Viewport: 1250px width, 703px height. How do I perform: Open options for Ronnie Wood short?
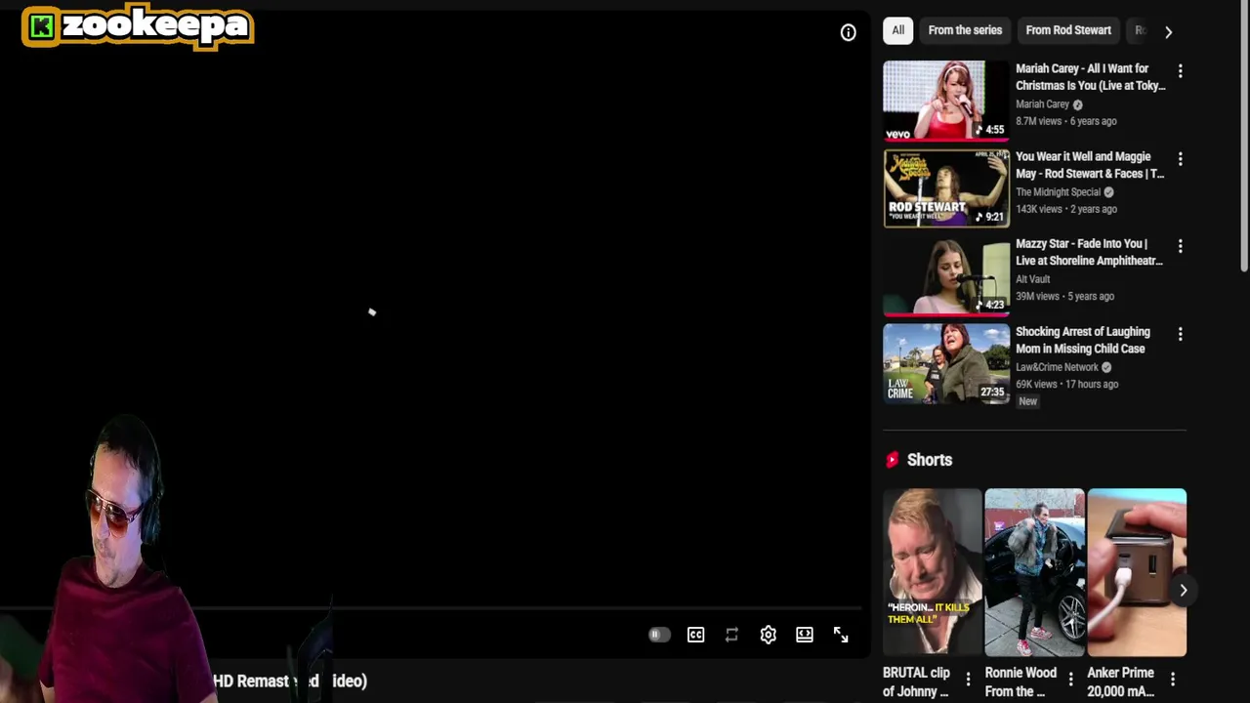pyautogui.click(x=1070, y=679)
